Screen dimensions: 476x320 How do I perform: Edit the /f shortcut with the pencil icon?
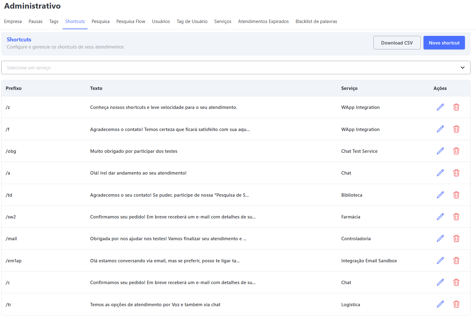[x=440, y=129]
